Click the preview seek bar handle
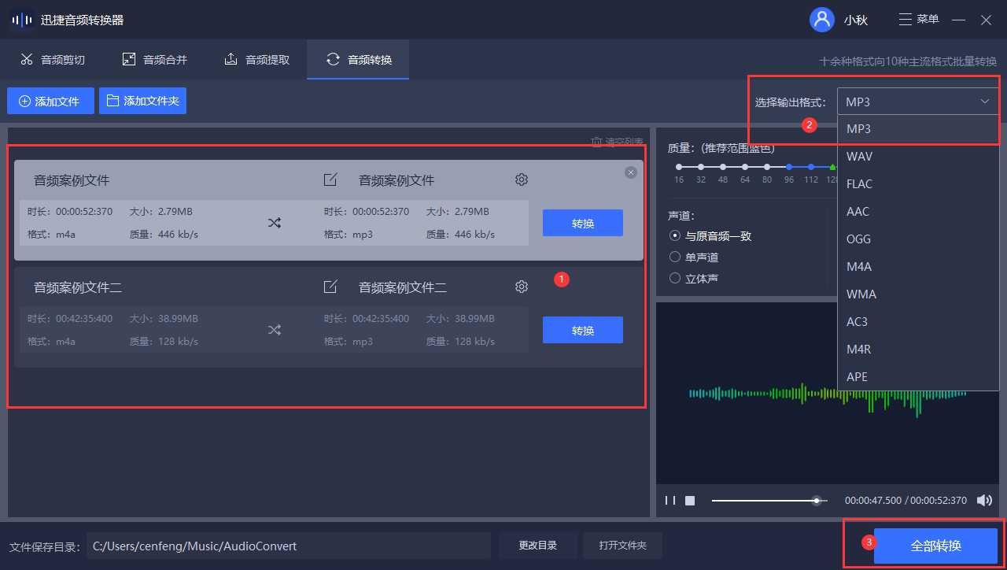Viewport: 1007px width, 570px height. pos(817,500)
